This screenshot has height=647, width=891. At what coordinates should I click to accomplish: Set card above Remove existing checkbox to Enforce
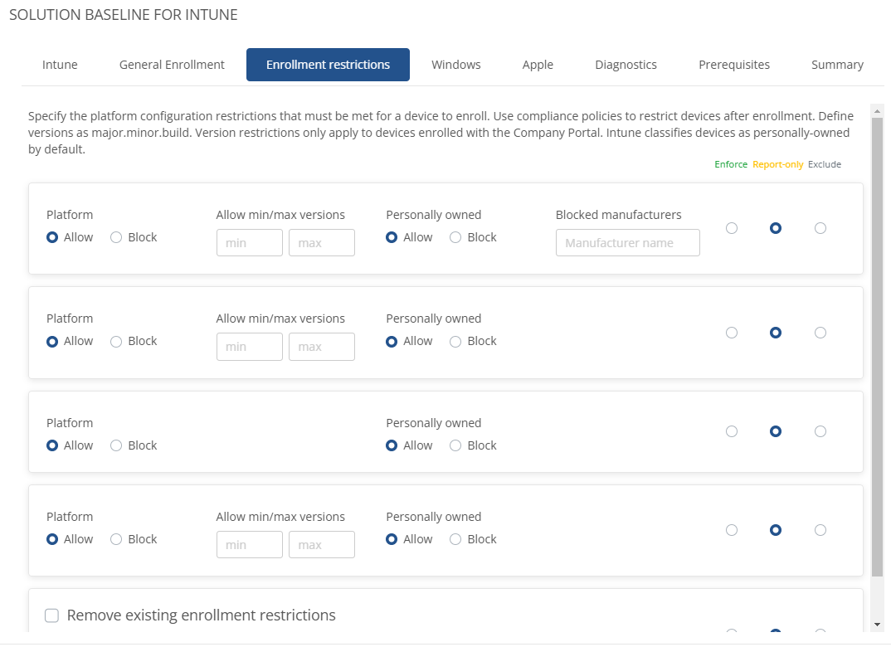[x=732, y=531]
